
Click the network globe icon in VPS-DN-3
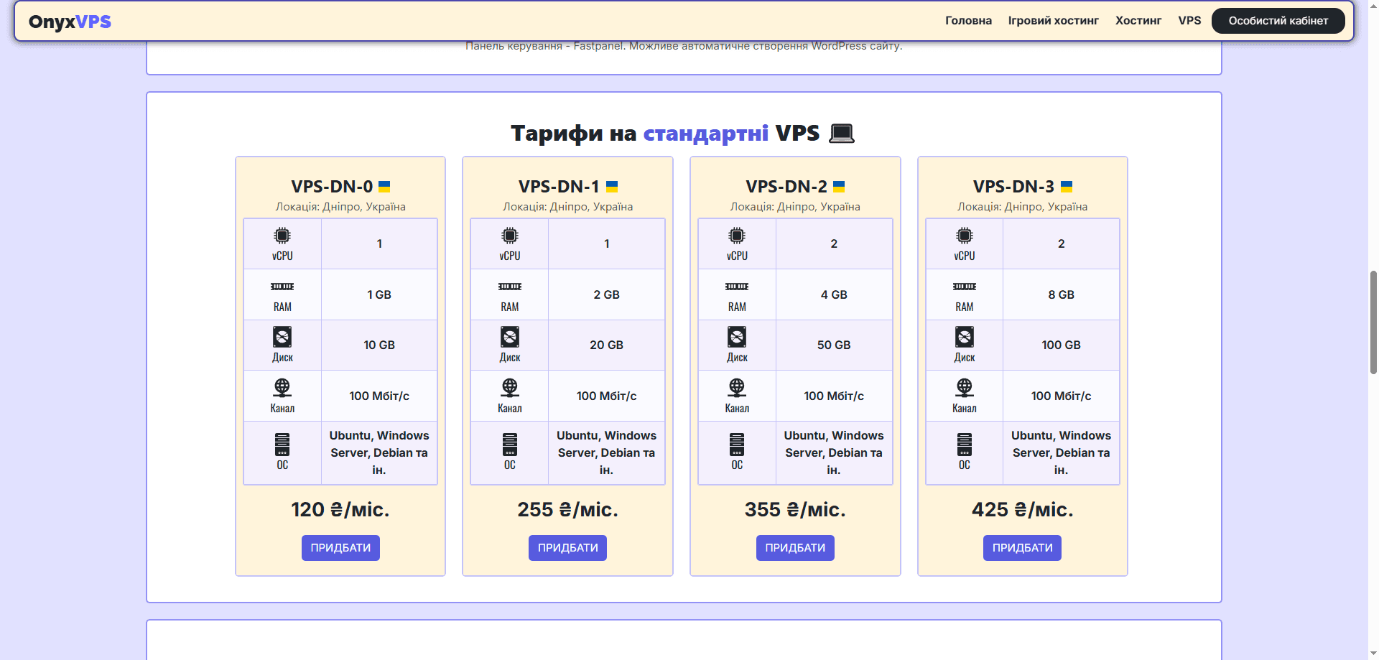pos(964,388)
